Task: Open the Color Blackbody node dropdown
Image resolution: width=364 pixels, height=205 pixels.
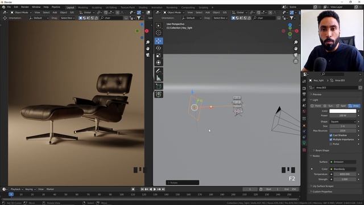Action: coord(342,169)
